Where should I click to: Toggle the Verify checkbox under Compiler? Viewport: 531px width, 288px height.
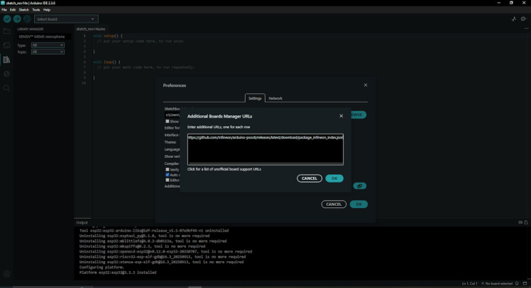point(168,170)
